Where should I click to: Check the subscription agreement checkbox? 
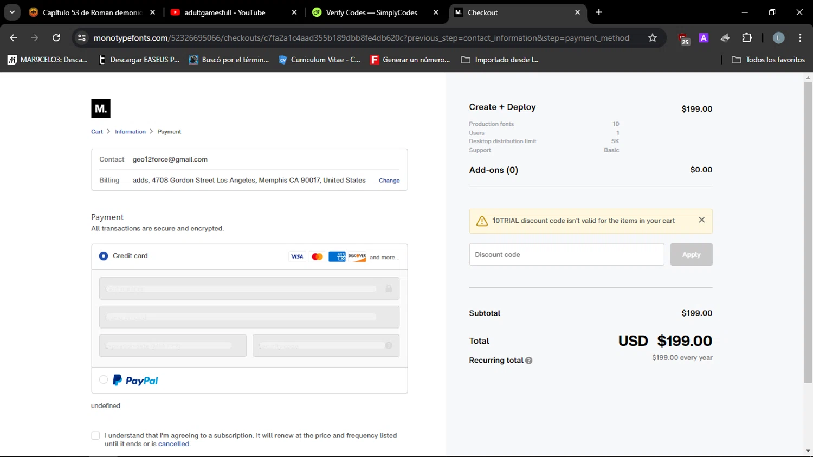[95, 435]
